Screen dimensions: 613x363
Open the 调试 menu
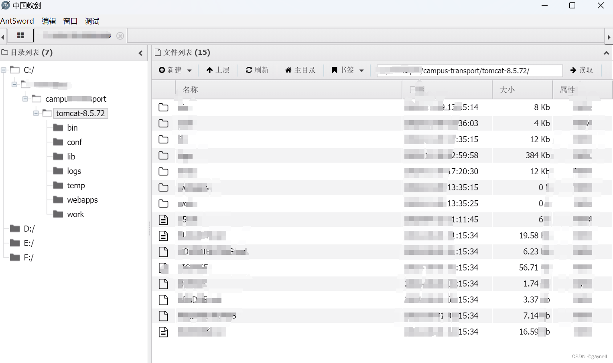click(92, 21)
